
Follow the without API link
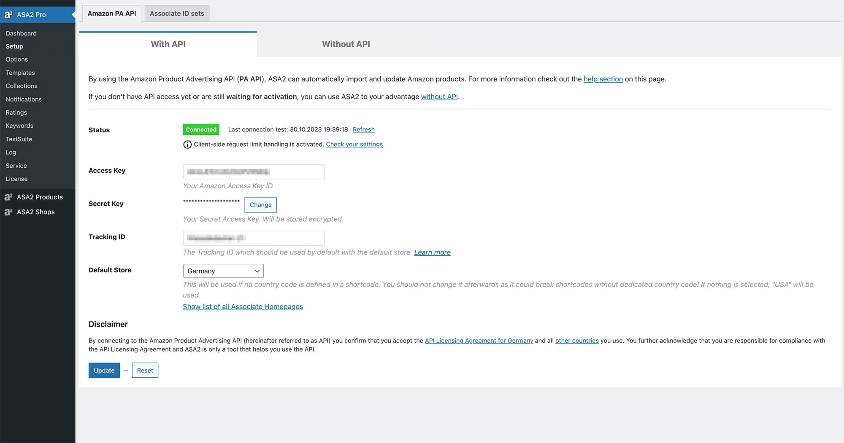point(439,97)
